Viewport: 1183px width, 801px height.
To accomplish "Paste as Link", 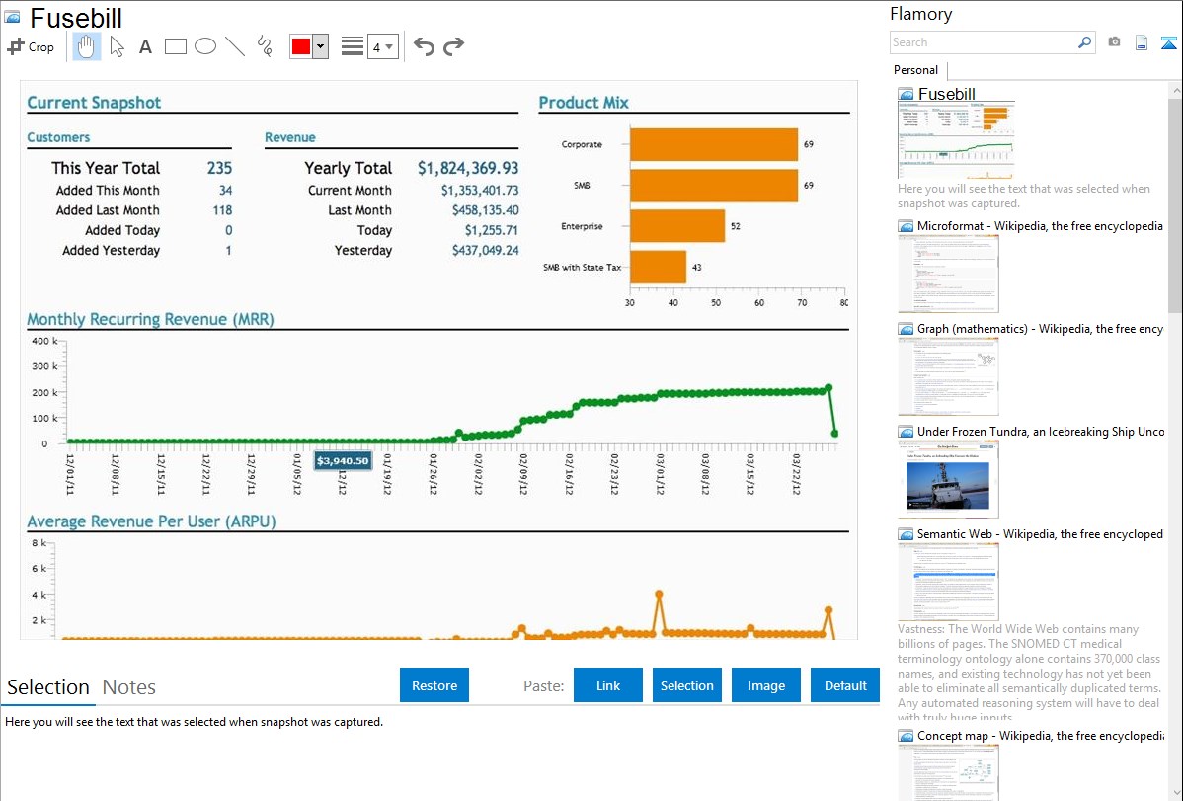I will [608, 685].
